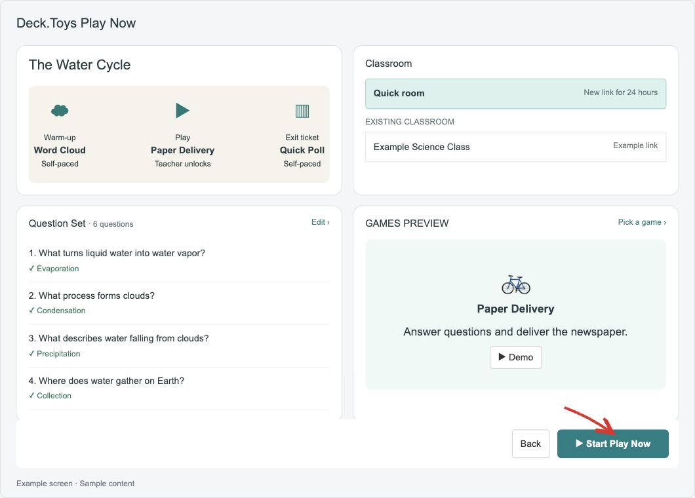The image size is (695, 498).
Task: Click the 'Deck.Toys Play Now' page heading
Action: click(x=76, y=23)
